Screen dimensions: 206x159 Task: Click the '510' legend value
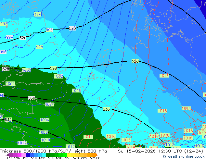[34, 158]
